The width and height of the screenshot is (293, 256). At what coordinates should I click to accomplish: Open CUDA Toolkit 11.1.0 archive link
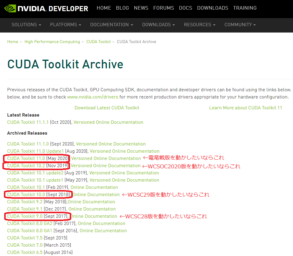[28, 144]
